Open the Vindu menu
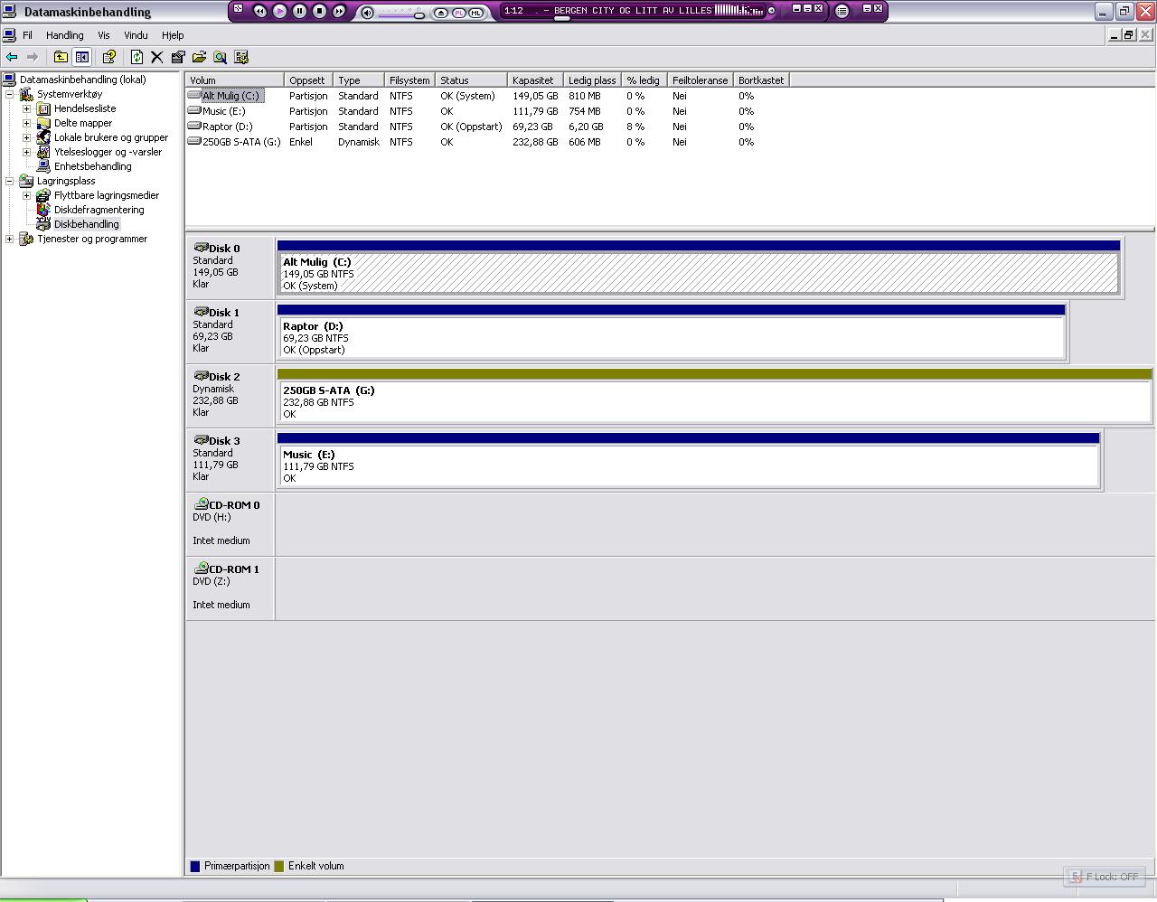The width and height of the screenshot is (1157, 902). 136,35
